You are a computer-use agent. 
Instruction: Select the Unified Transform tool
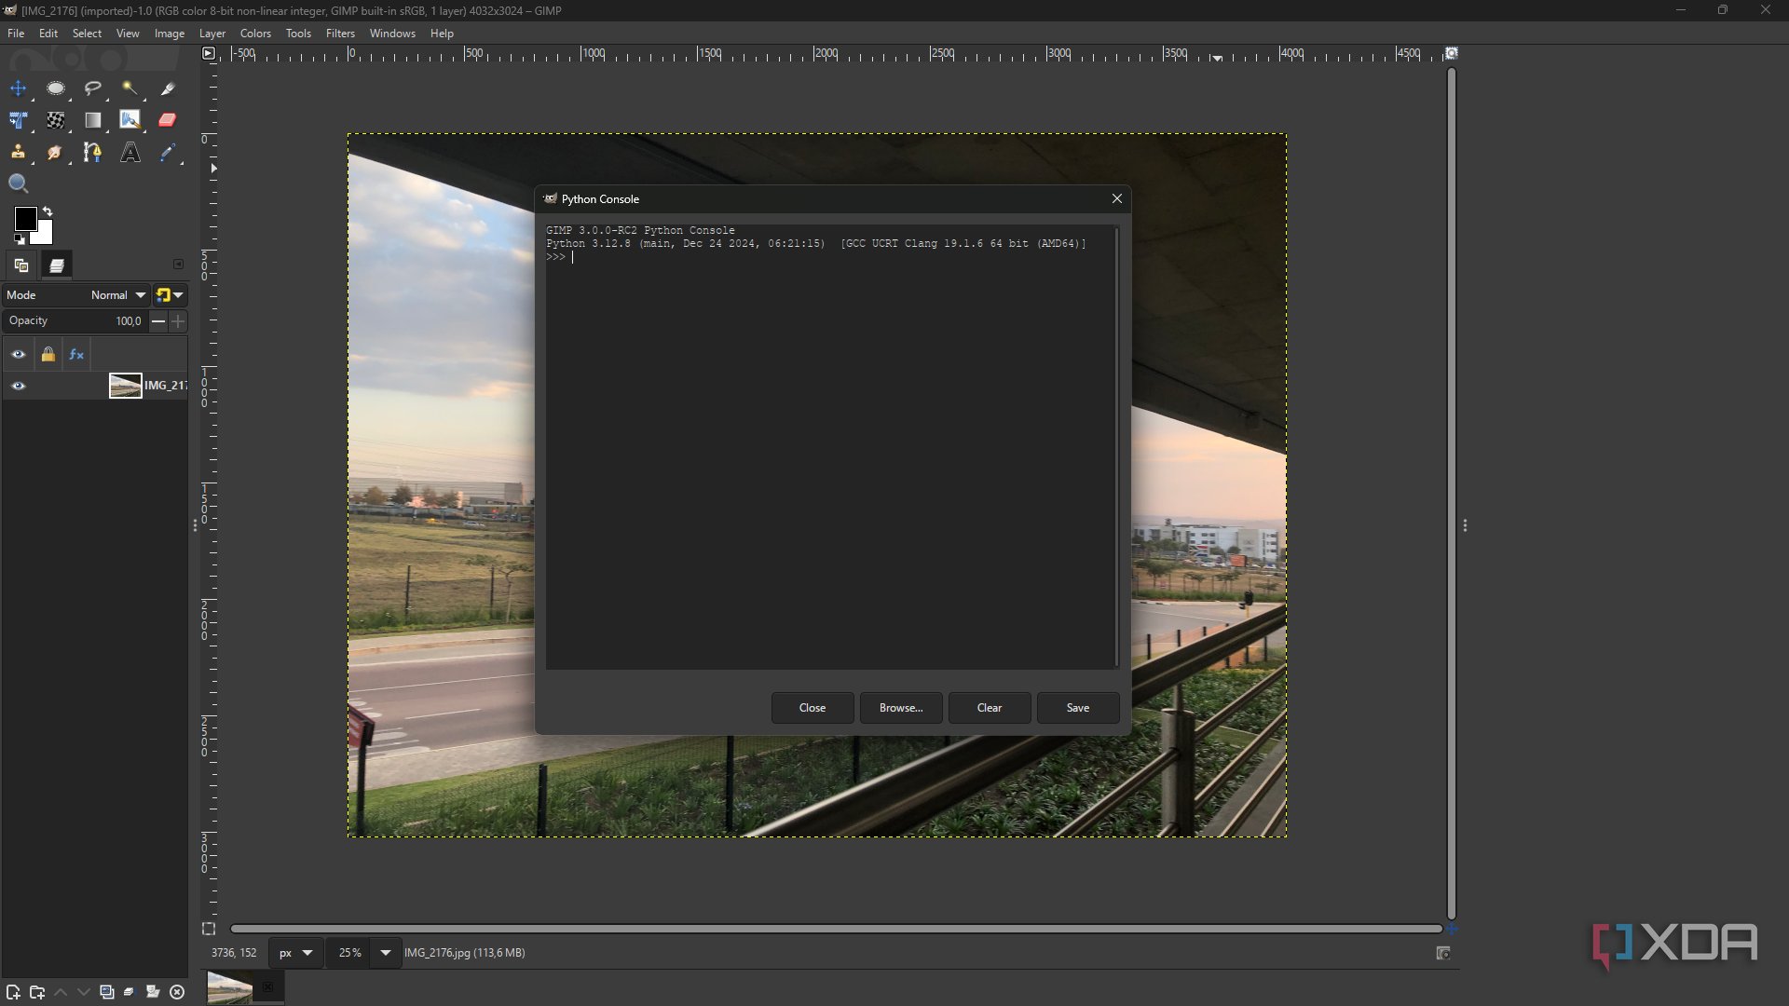coord(18,120)
